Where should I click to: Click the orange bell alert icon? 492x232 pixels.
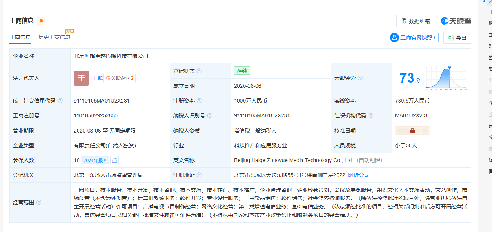(41, 21)
